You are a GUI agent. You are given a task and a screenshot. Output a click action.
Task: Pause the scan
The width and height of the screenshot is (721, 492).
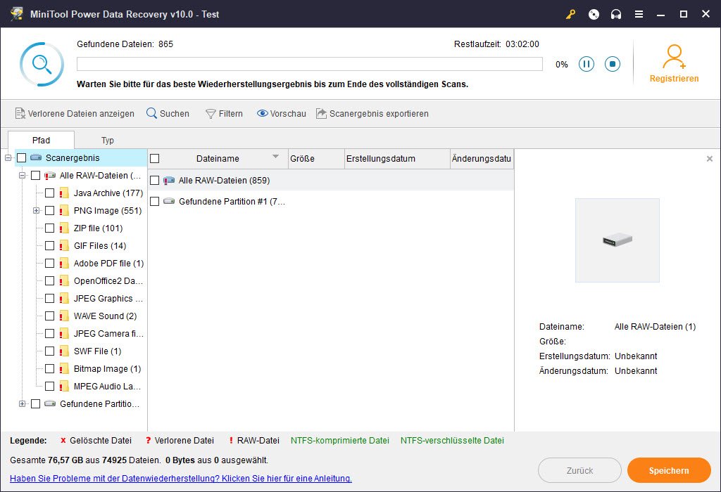tap(587, 64)
